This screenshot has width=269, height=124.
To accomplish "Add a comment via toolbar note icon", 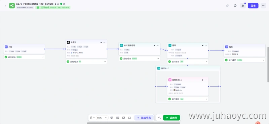I will [112, 118].
